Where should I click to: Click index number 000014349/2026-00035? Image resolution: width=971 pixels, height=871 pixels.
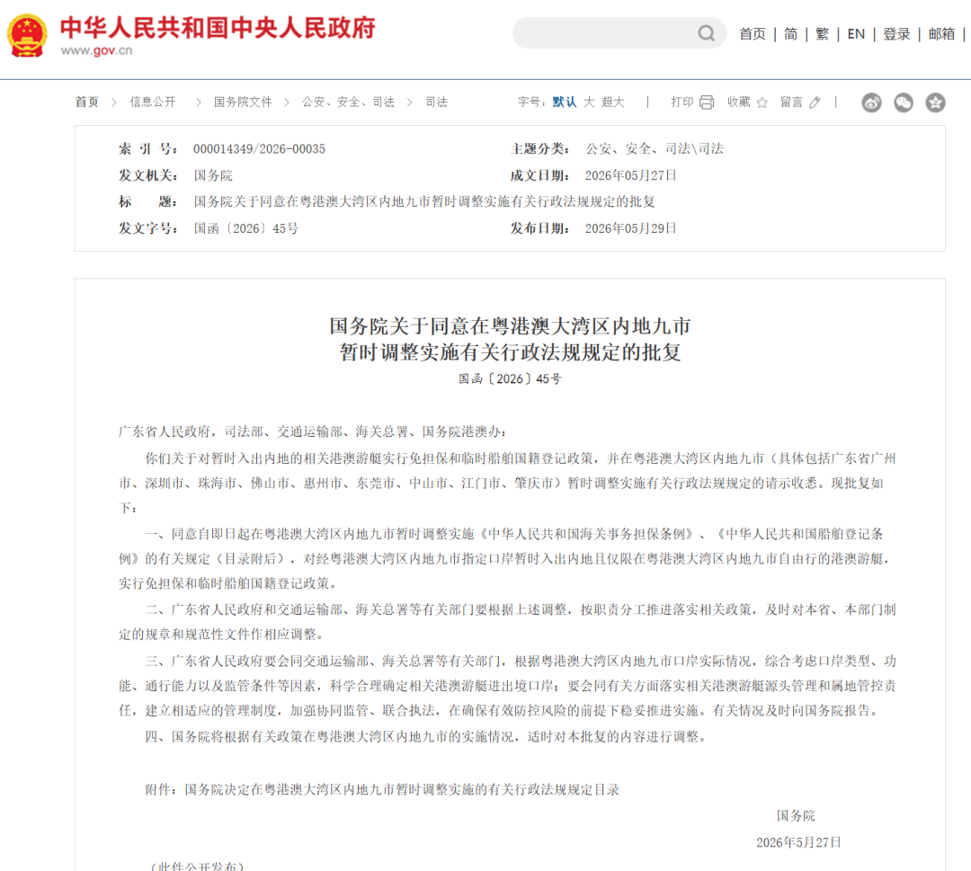pos(260,149)
